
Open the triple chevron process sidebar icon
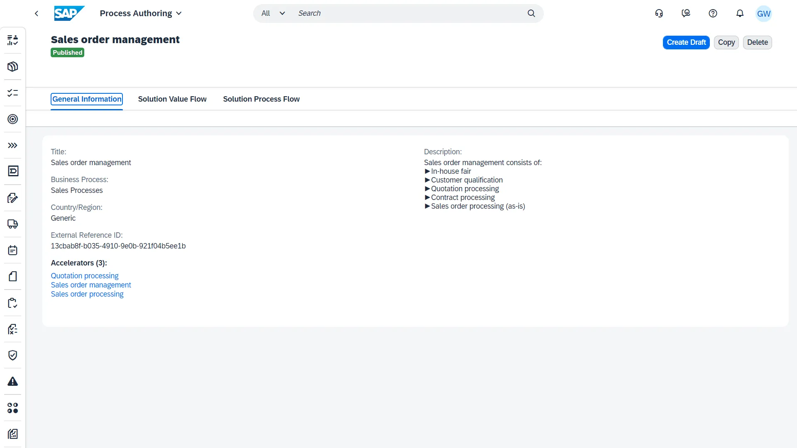13,145
